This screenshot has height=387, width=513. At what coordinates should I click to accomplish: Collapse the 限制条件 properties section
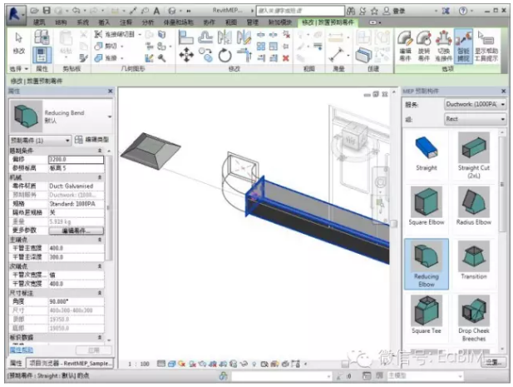click(100, 151)
